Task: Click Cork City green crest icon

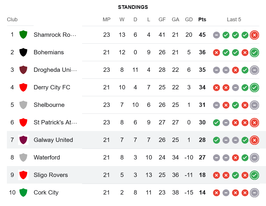Action: coord(23,192)
